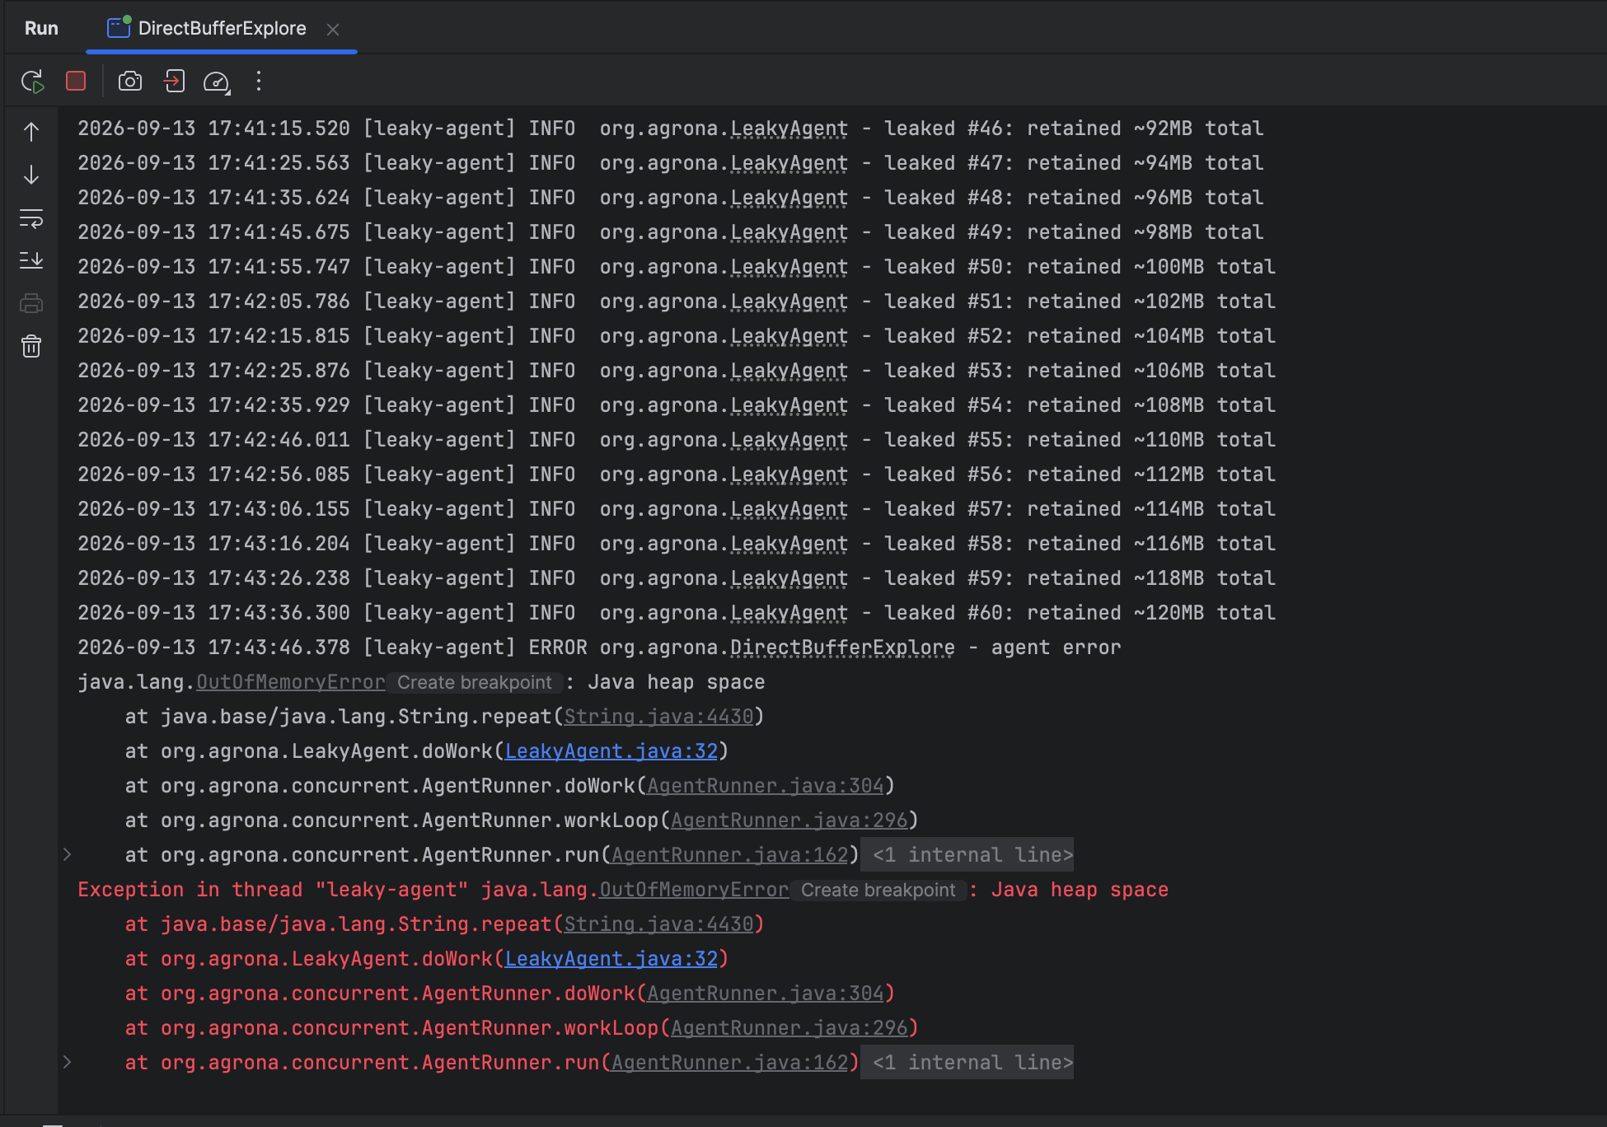Click the ERROR level word in the log
This screenshot has height=1127, width=1607.
point(558,648)
